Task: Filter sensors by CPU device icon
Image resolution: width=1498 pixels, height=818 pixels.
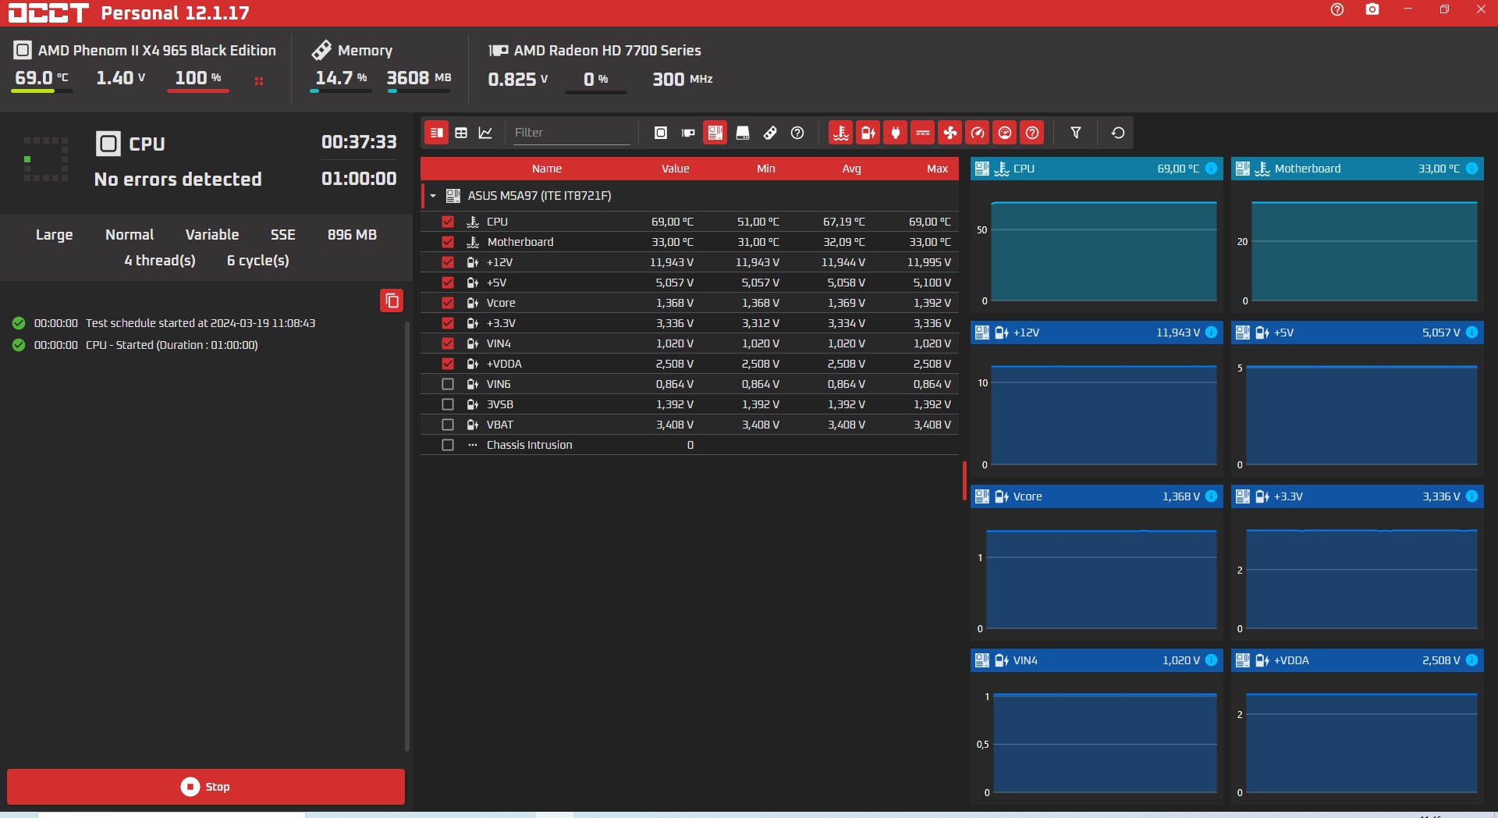Action: [661, 133]
